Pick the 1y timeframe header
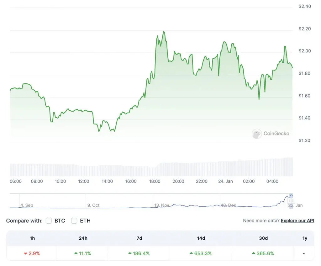 pos(305,238)
